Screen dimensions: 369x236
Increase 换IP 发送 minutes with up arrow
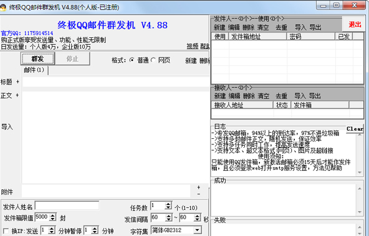[x=52, y=229]
